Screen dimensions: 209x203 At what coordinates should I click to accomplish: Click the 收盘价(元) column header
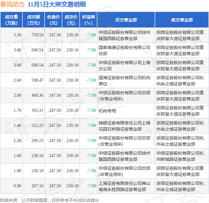53,20
